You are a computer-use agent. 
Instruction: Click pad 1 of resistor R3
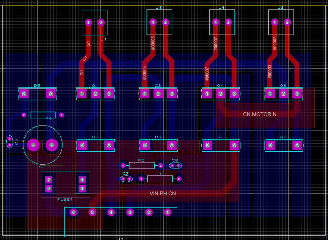(x=61, y=115)
